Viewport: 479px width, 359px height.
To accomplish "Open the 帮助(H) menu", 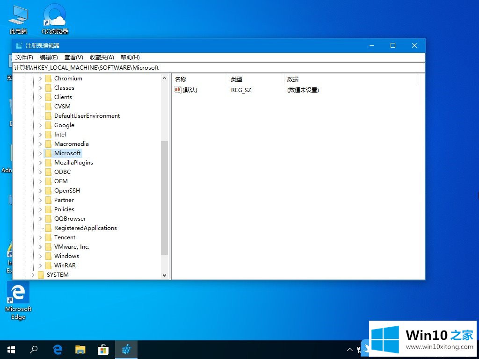I will 130,57.
